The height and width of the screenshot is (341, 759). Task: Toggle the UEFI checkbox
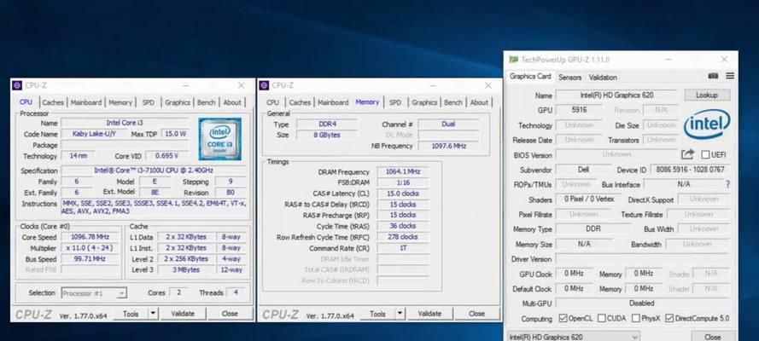[x=705, y=155]
